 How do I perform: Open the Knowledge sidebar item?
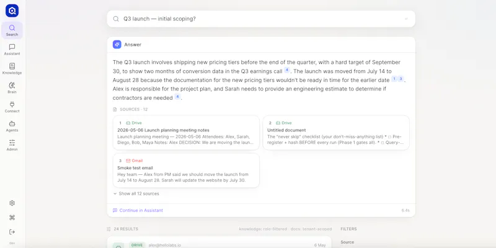click(12, 69)
